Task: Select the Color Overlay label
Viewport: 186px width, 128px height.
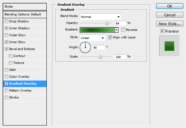Action: coord(19,77)
